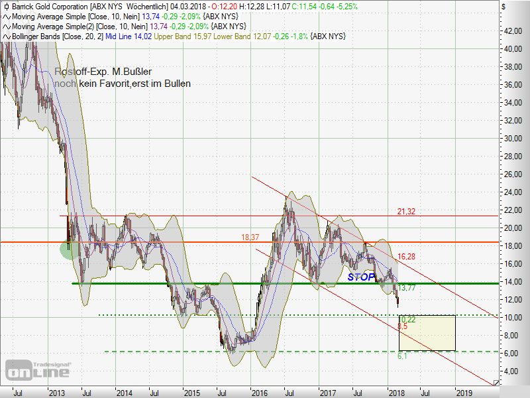Click the 18,37 orange level label

tap(250, 237)
